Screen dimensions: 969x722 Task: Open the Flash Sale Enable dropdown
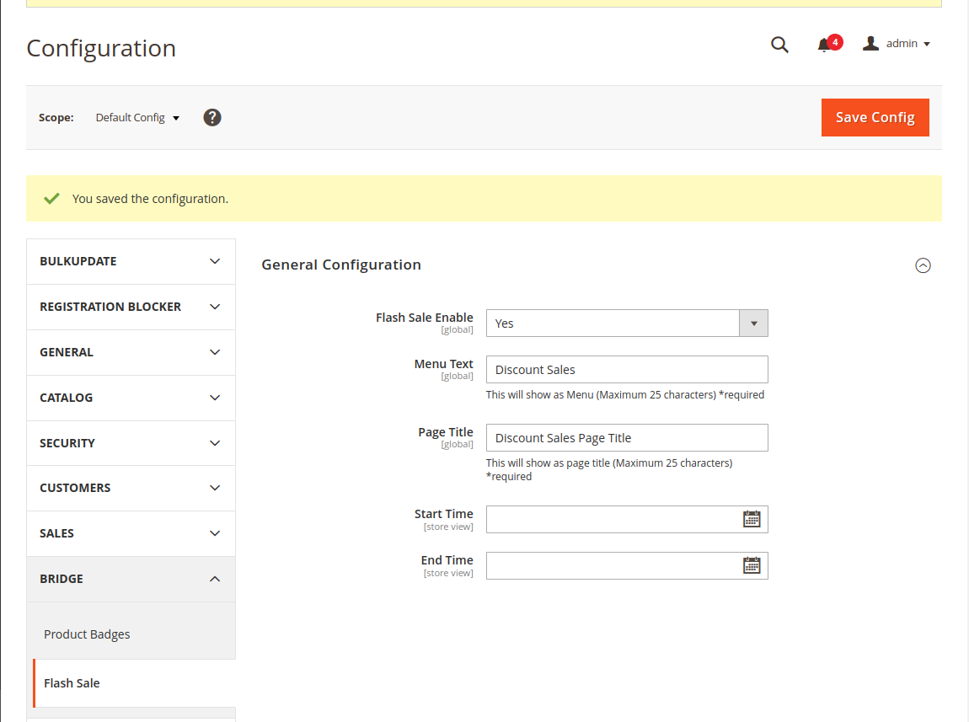point(626,324)
